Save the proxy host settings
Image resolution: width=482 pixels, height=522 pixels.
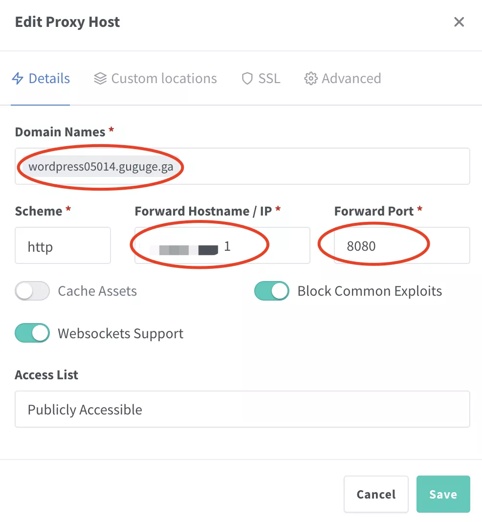tap(443, 494)
